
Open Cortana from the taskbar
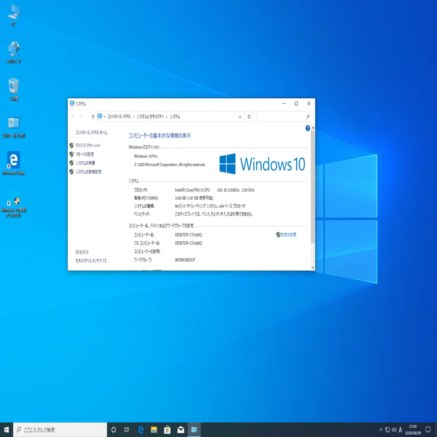[113, 430]
